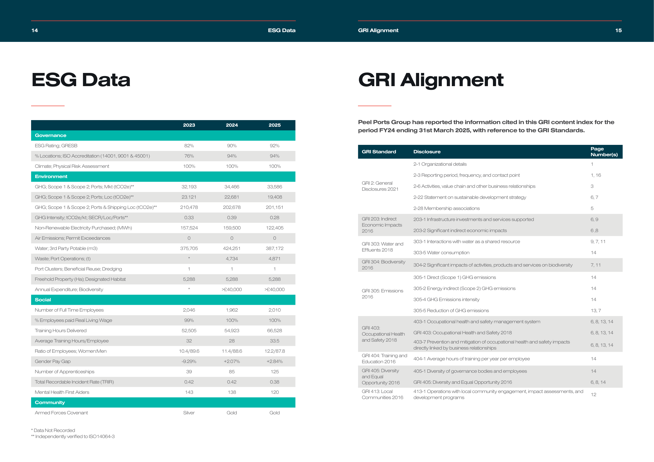Screen dimensions: 654x462
Task: Click the Environment section band
Action: pos(163,176)
